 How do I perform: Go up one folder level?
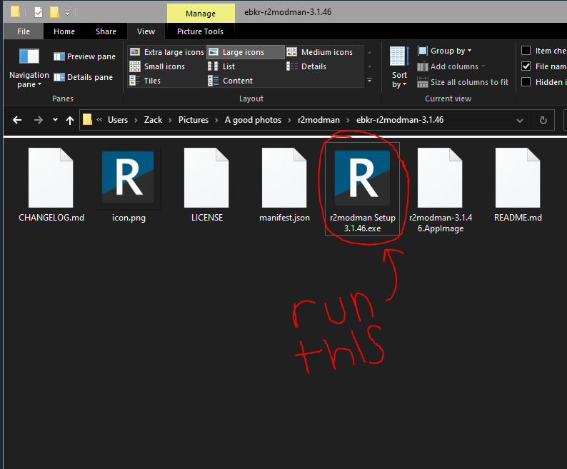tap(70, 120)
